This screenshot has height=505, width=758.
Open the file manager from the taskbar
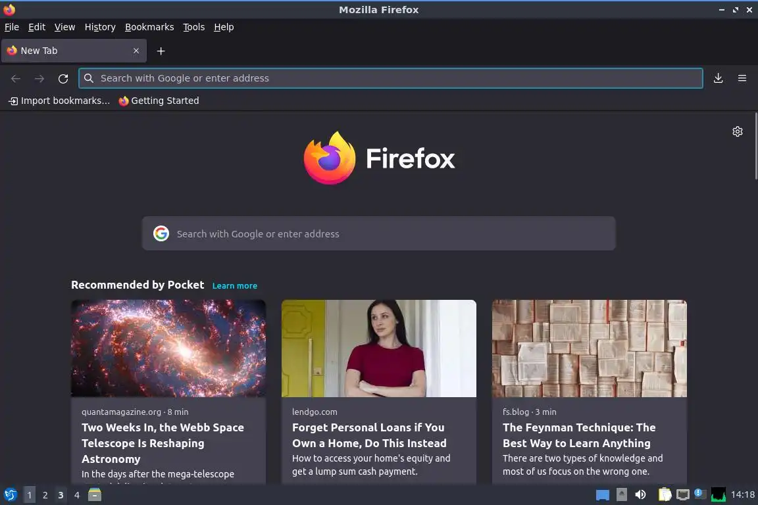tap(95, 495)
